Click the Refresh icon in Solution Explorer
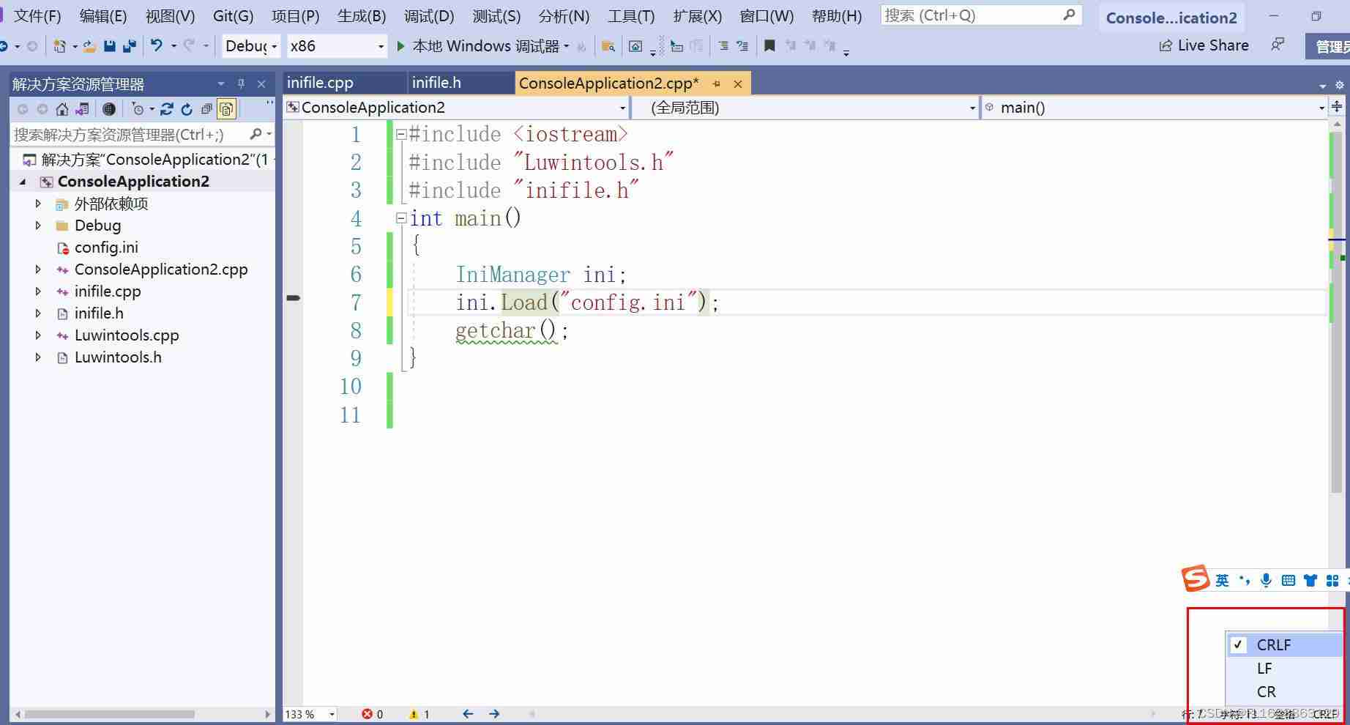This screenshot has width=1350, height=725. [187, 108]
